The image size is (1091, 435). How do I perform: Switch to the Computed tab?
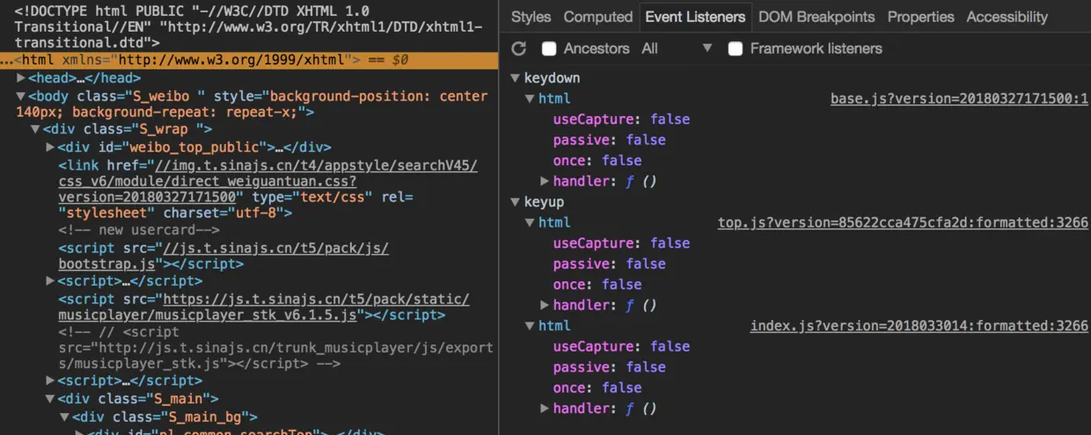pos(598,17)
